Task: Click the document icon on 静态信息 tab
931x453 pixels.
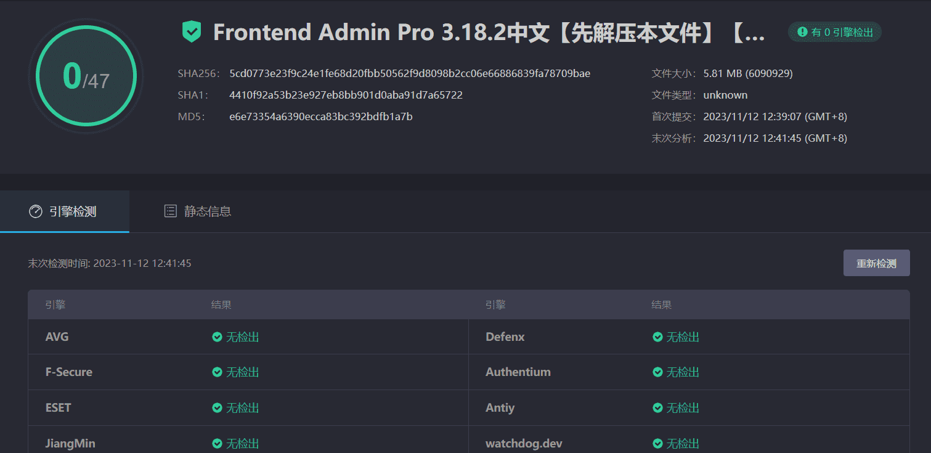Action: point(171,211)
